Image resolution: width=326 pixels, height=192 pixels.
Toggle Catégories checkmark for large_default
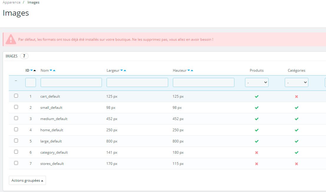(x=297, y=141)
